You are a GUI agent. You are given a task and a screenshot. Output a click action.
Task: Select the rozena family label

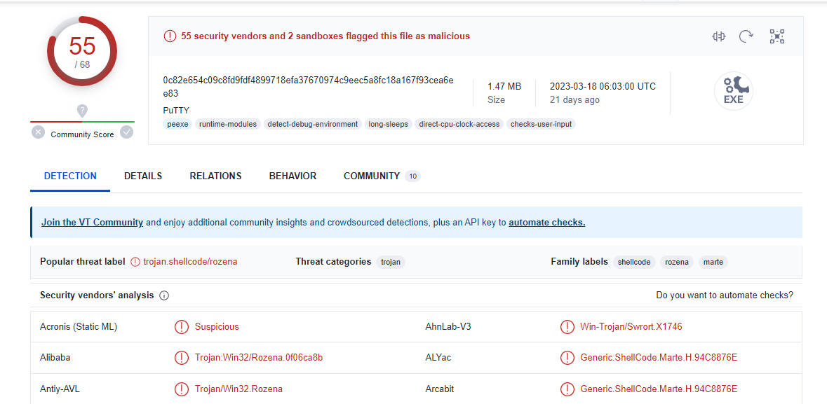click(x=677, y=262)
